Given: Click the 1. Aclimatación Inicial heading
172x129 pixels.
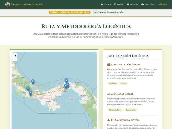Looking at the screenshot, I should tap(126, 64).
